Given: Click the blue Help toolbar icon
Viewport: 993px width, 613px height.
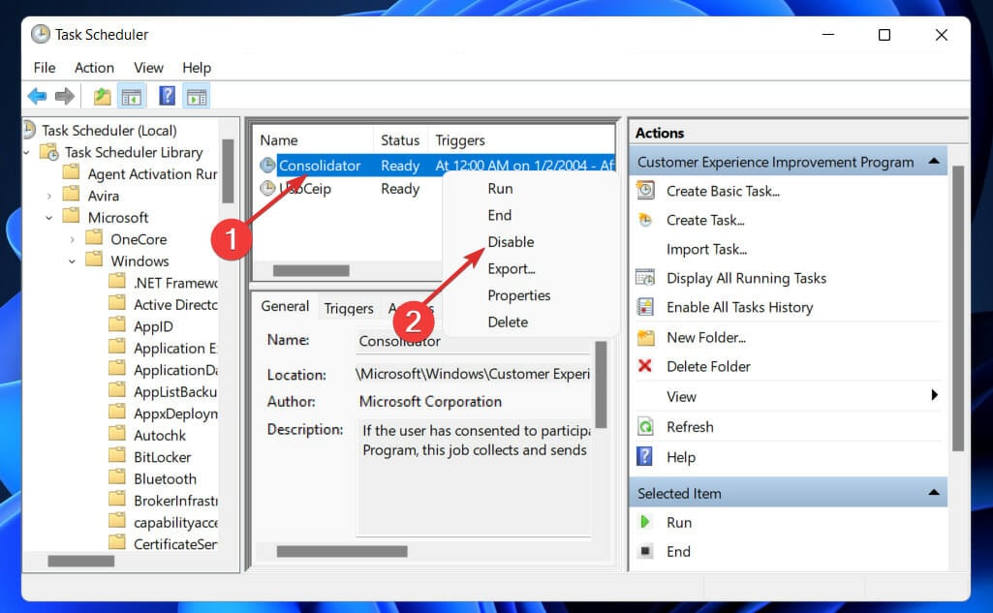Looking at the screenshot, I should 168,96.
